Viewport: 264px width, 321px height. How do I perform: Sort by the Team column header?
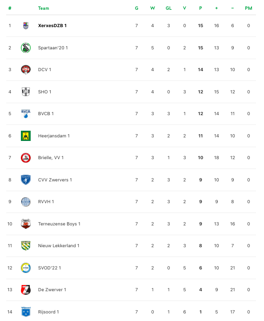click(x=44, y=8)
